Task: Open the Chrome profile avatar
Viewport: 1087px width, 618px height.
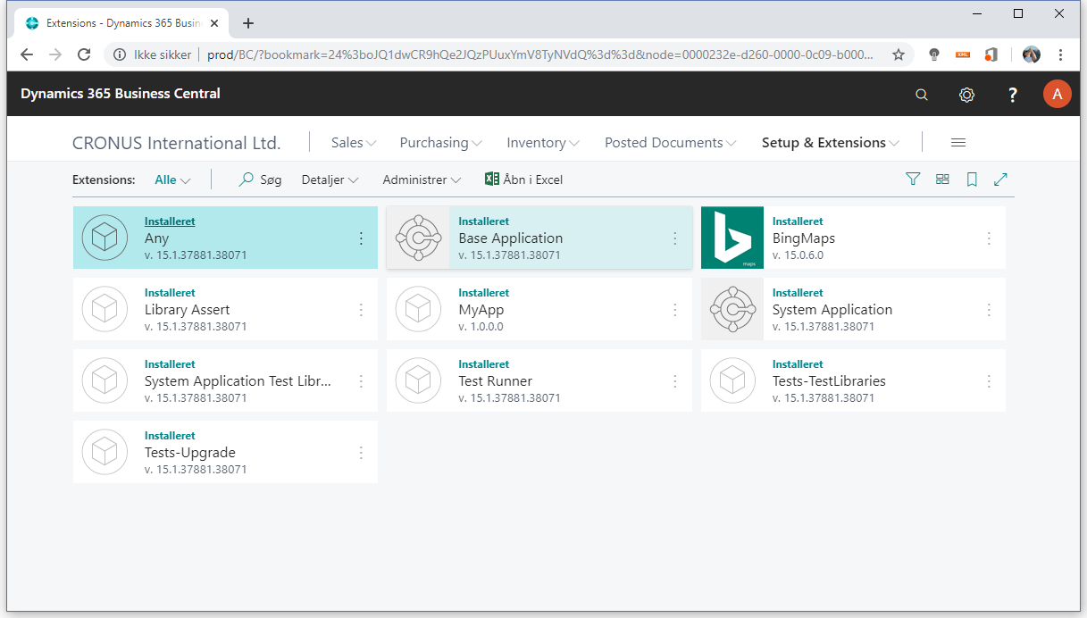Action: pos(1032,54)
